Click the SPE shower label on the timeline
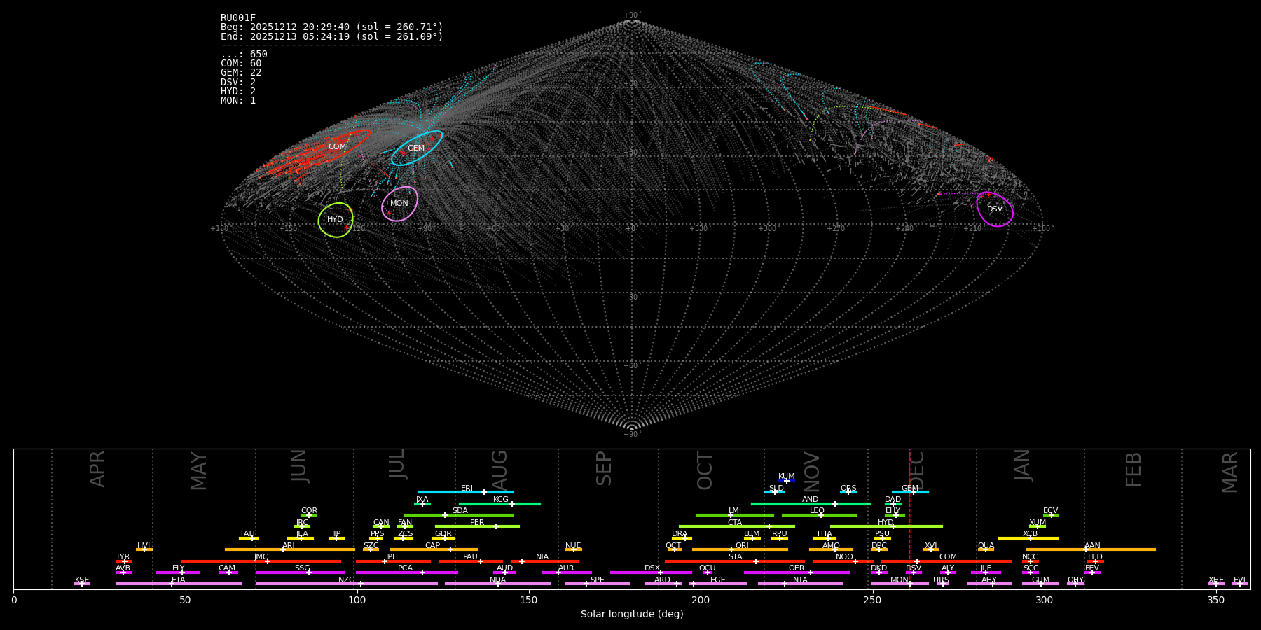 click(598, 580)
